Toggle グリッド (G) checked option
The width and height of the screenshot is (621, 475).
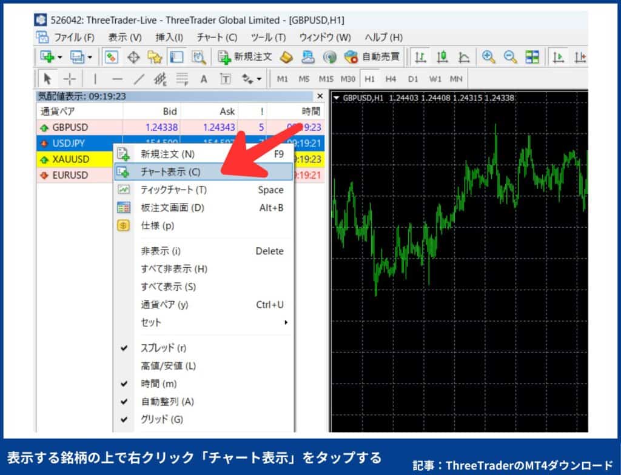tap(204, 420)
